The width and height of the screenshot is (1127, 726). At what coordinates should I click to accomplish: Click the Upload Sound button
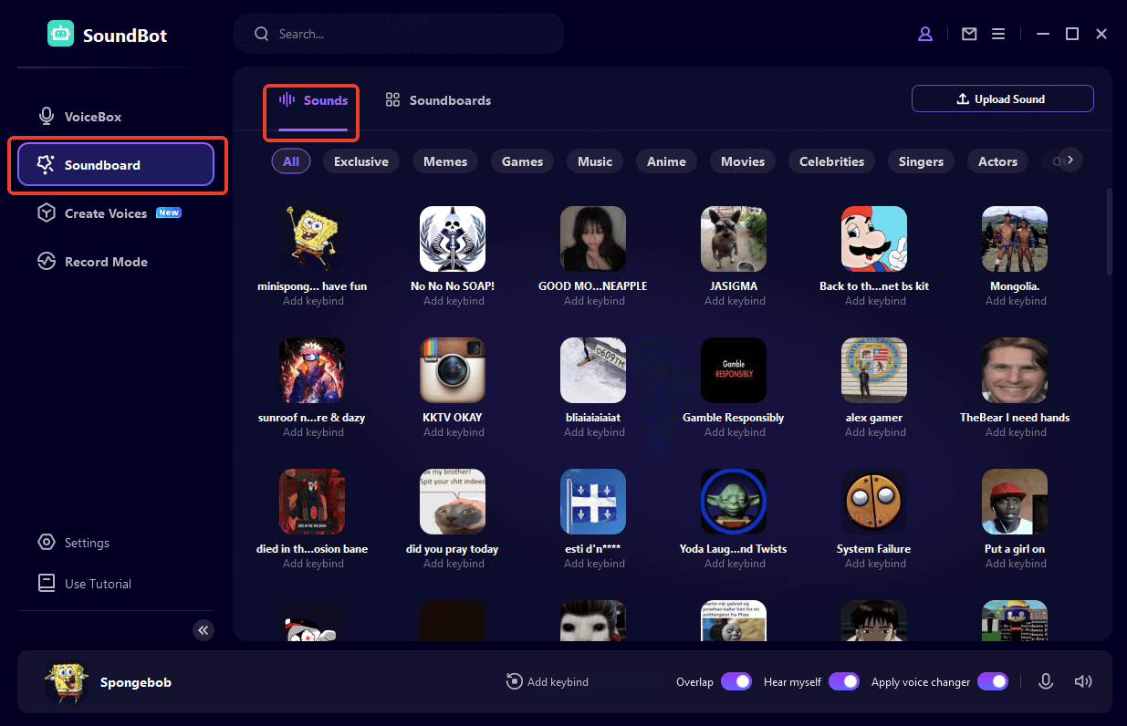tap(1002, 99)
